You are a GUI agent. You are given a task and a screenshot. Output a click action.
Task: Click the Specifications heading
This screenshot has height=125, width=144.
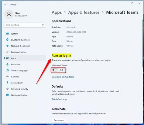[61, 21]
